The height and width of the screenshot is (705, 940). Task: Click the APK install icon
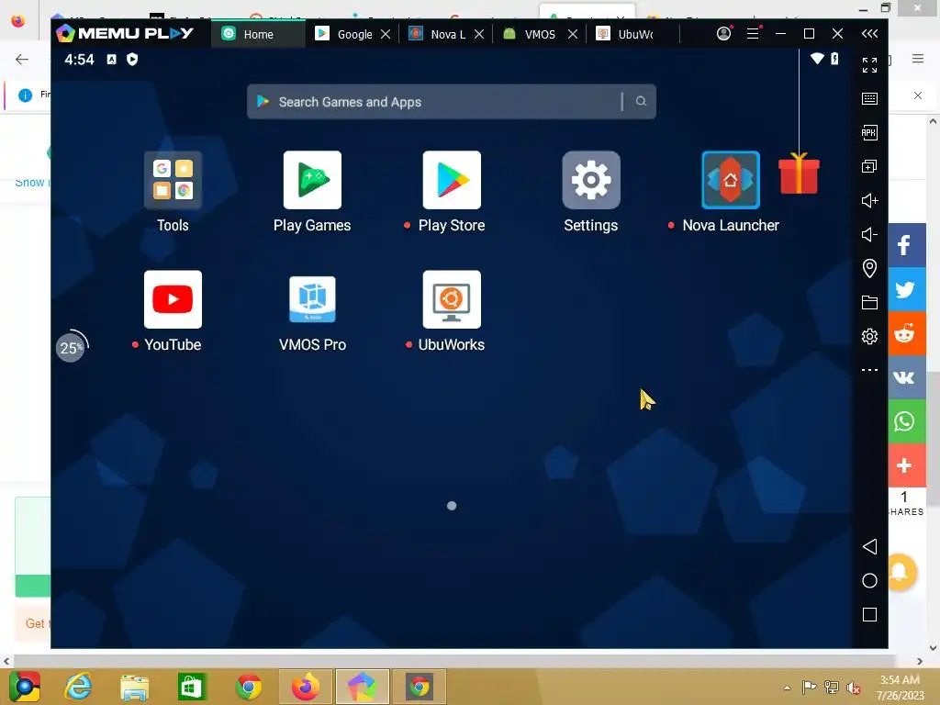point(870,132)
